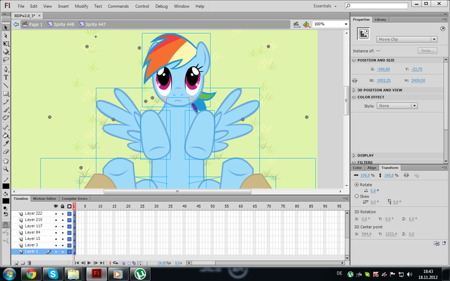Click the back arrow in edit bar
450x281 pixels.
click(16, 24)
